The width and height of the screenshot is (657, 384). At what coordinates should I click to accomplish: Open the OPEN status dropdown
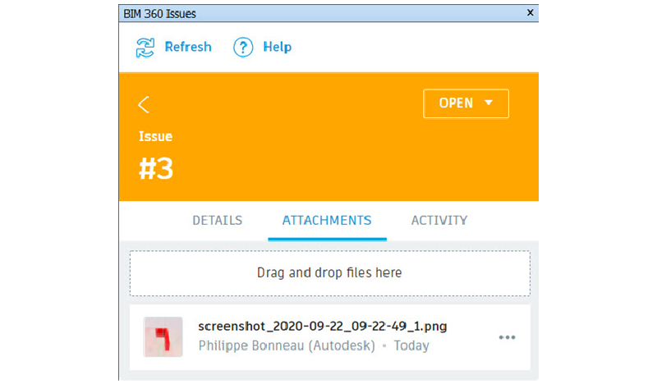(x=465, y=103)
